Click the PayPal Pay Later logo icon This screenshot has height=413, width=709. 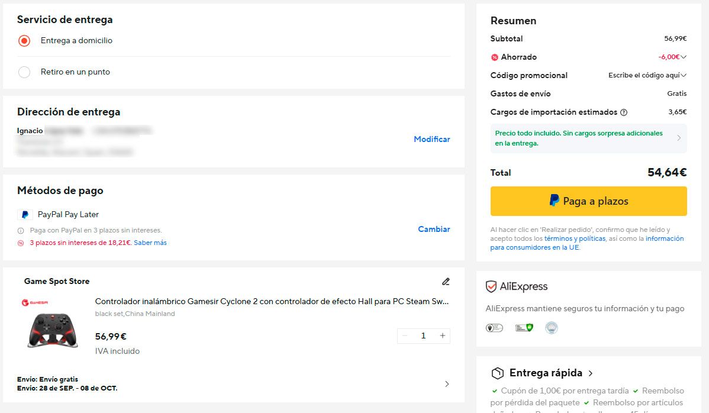click(x=25, y=215)
